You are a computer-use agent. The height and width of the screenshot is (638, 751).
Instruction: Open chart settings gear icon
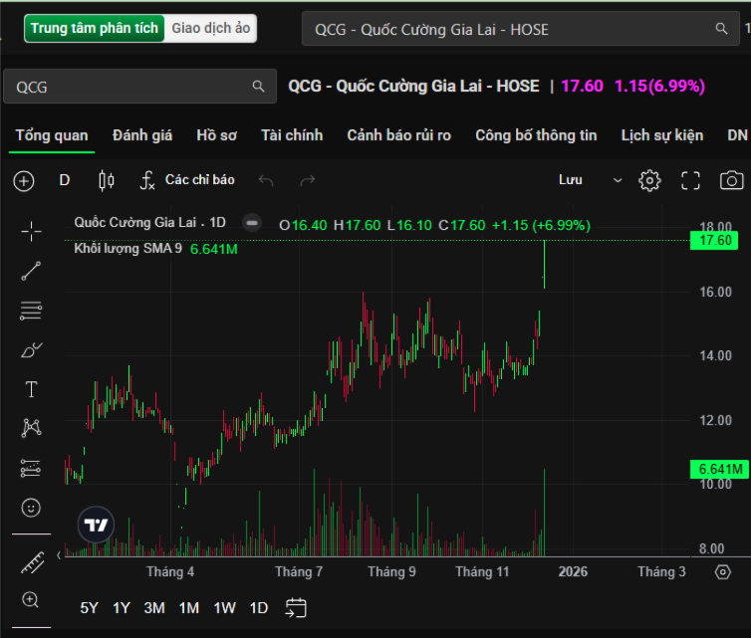tap(649, 180)
